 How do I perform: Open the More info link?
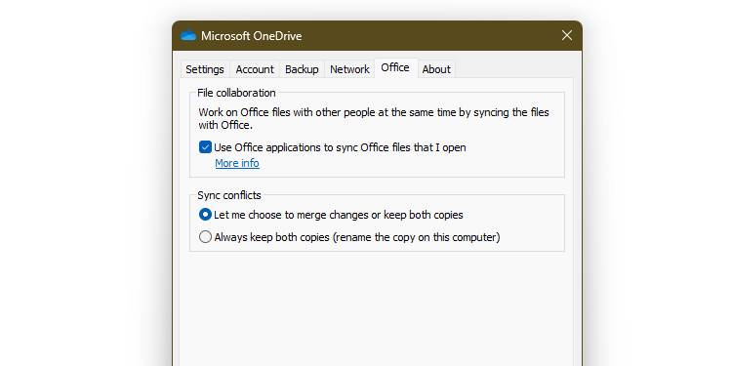click(237, 163)
